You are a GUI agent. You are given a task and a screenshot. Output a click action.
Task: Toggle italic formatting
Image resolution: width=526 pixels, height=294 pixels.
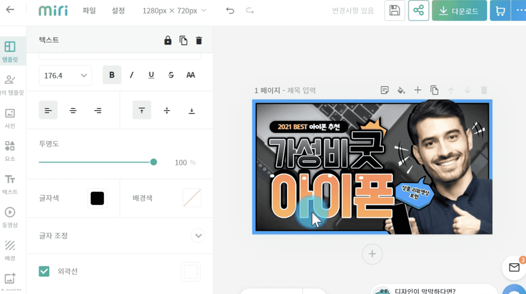click(131, 75)
